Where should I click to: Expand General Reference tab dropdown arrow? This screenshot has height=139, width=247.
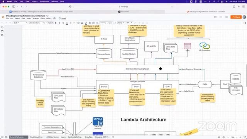[x=27, y=137]
